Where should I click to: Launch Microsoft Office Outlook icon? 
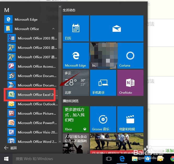[12, 104]
